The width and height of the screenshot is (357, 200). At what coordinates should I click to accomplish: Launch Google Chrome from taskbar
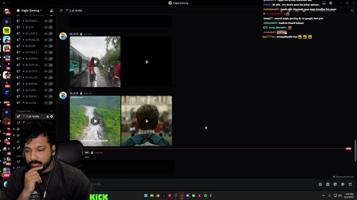158,196
